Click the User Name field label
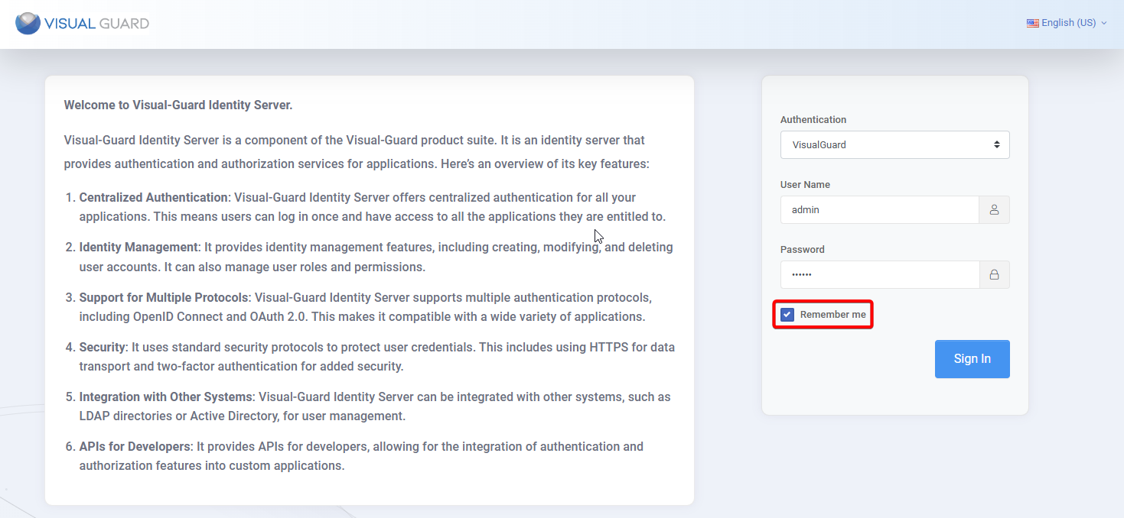 click(805, 185)
